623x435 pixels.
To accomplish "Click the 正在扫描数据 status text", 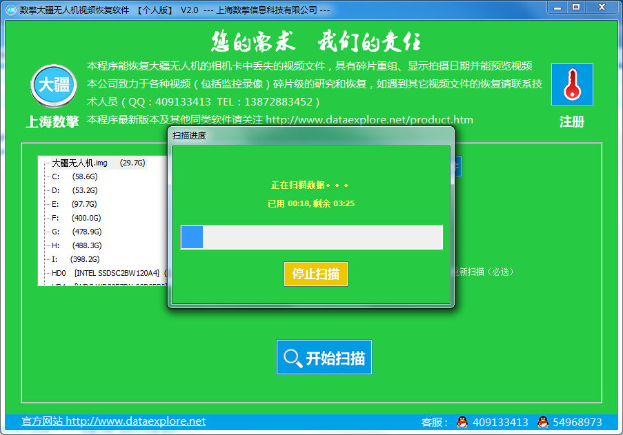I will click(x=310, y=185).
